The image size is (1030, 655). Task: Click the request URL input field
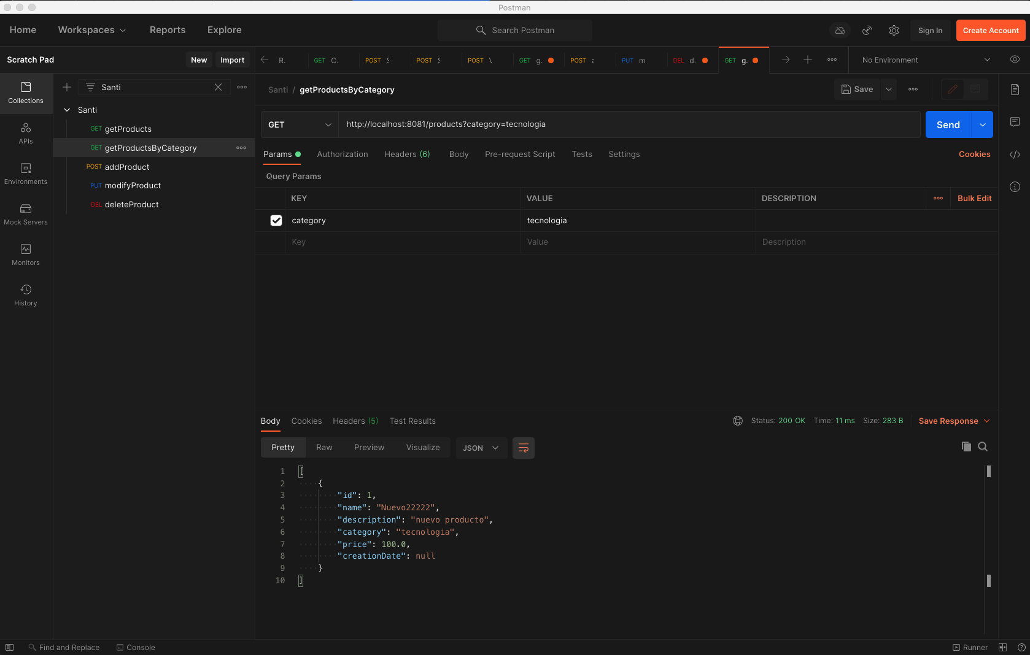tap(626, 124)
